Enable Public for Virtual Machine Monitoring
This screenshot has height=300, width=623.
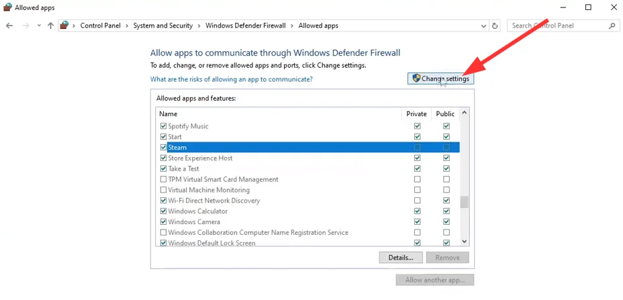click(446, 190)
